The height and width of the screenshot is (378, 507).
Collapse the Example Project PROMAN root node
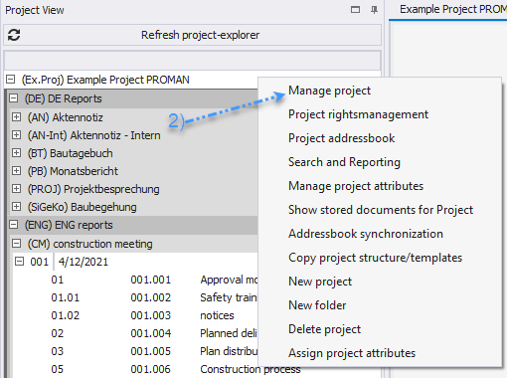11,80
